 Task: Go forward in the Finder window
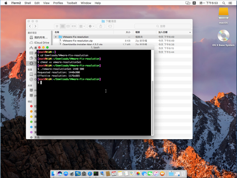coord(36,26)
